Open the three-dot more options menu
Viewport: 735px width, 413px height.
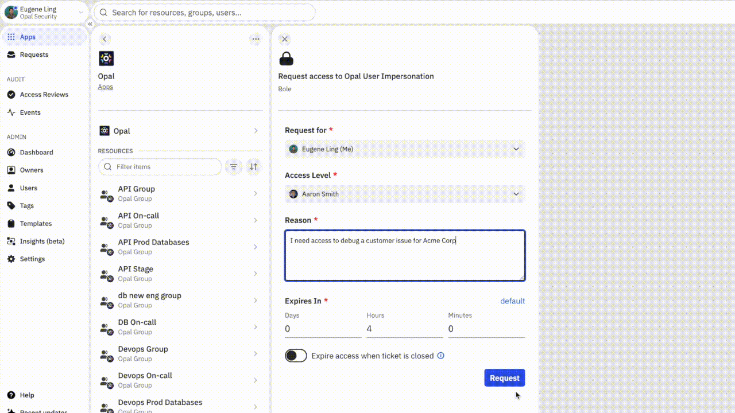pyautogui.click(x=256, y=39)
